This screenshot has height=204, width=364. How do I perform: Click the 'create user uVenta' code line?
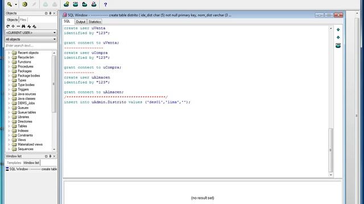tap(85, 28)
